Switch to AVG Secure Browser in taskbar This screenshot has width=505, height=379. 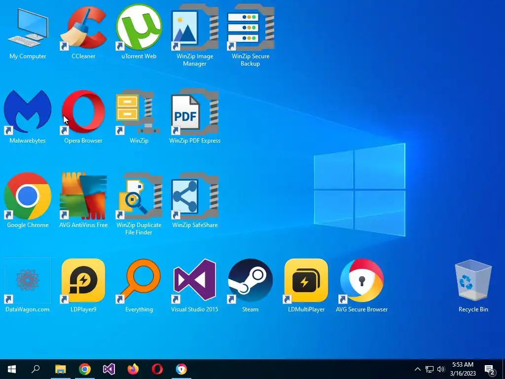point(181,369)
